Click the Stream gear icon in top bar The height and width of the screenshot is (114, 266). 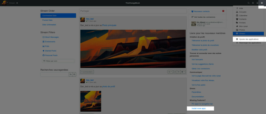17,3
